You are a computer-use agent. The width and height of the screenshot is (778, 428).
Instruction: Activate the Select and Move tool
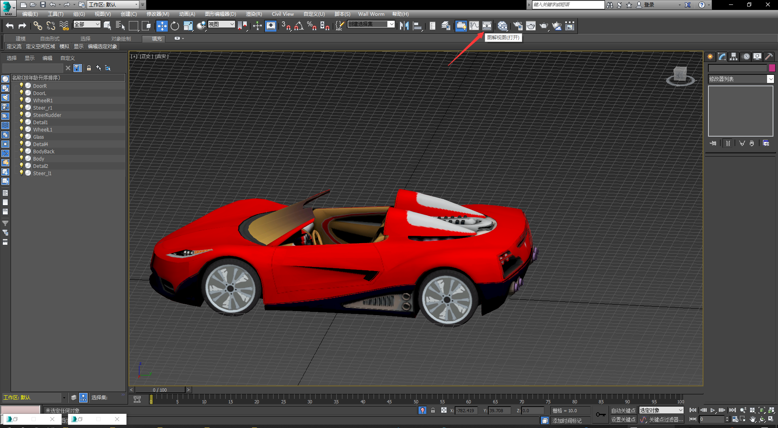pyautogui.click(x=162, y=26)
